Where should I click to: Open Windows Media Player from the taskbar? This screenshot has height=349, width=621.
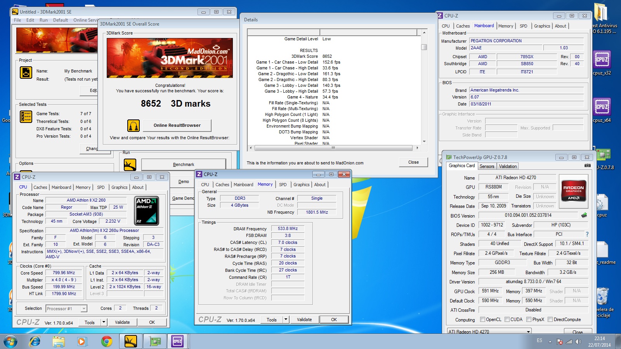coord(82,342)
